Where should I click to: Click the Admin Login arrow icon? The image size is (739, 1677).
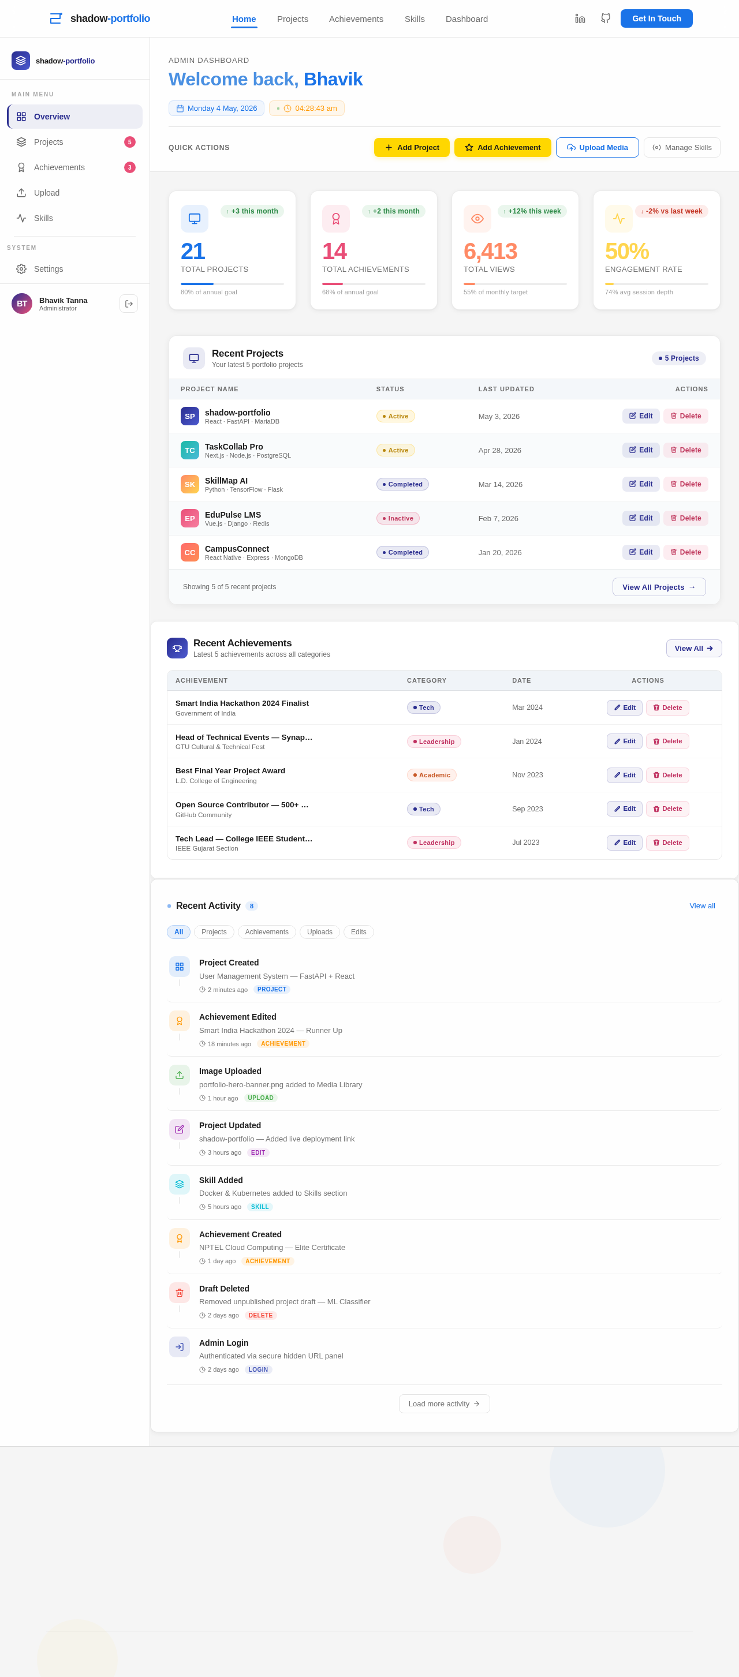tap(180, 1347)
